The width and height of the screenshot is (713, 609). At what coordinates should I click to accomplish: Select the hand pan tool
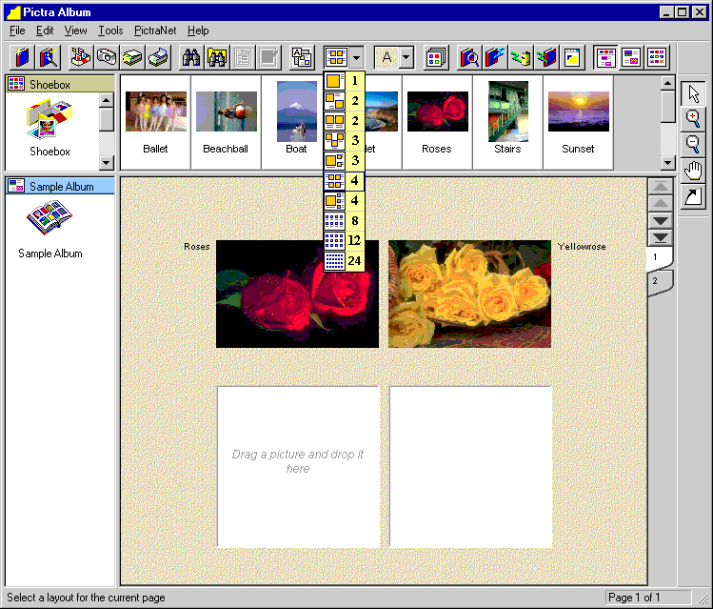[x=693, y=172]
